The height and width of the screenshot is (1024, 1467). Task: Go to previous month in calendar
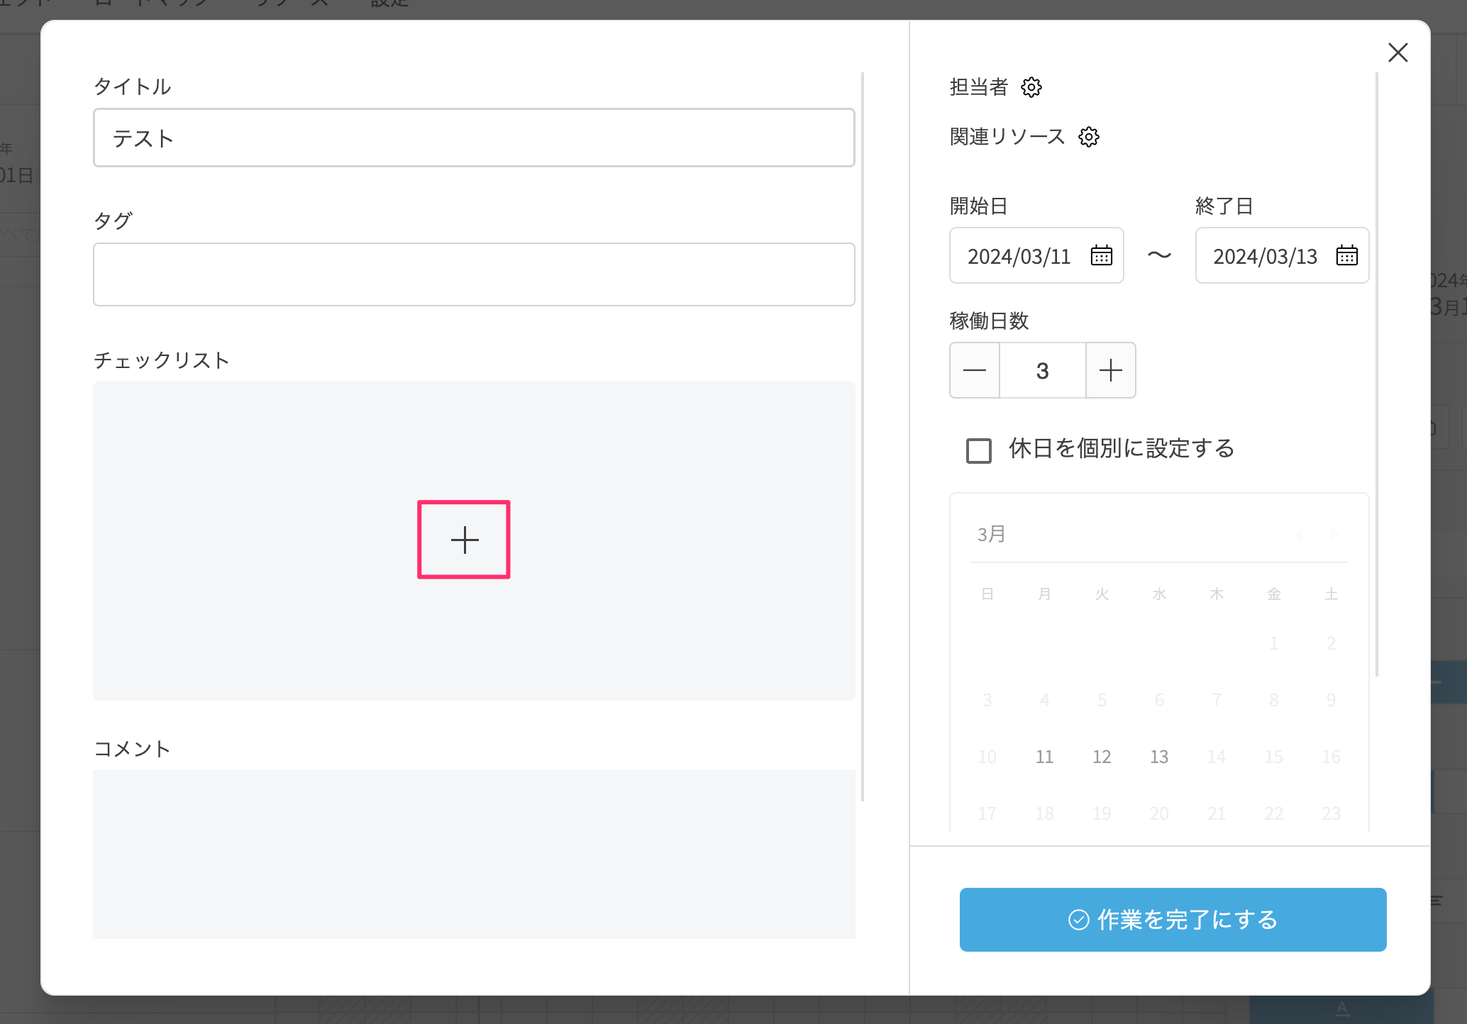click(x=1300, y=534)
